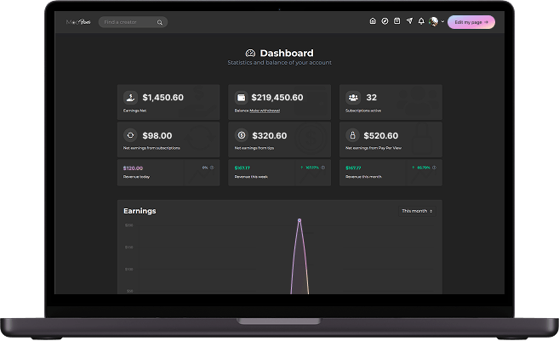Click the Earnings Net hand-coin icon
The height and width of the screenshot is (341, 559).
pos(130,97)
